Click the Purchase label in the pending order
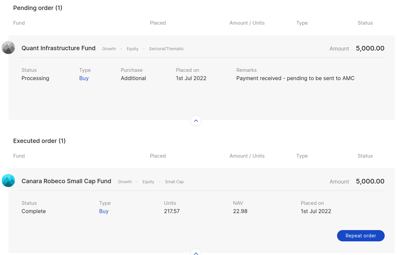The image size is (397, 255). click(x=132, y=70)
